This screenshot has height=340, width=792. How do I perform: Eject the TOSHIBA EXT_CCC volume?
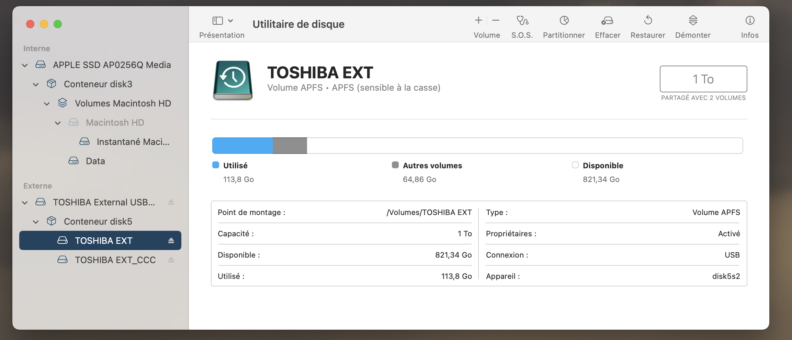point(171,260)
